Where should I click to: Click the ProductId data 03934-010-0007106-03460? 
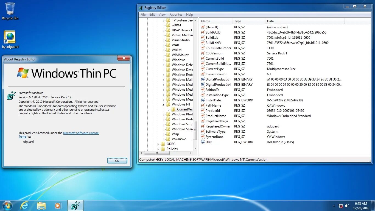(x=286, y=111)
